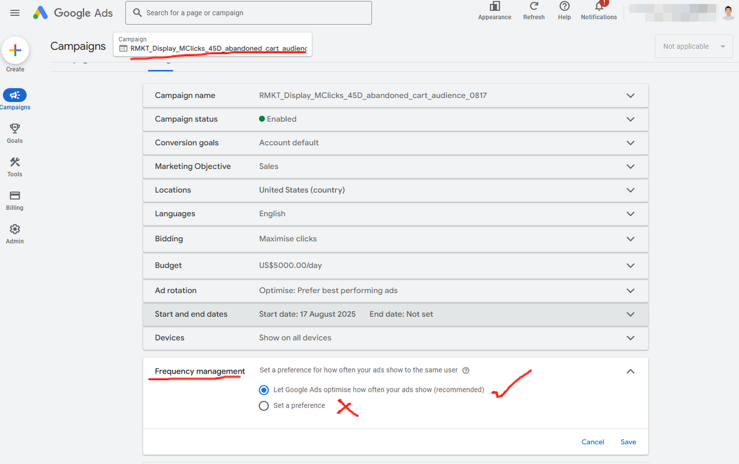Click the Appearance icon
739x464 pixels.
(495, 6)
